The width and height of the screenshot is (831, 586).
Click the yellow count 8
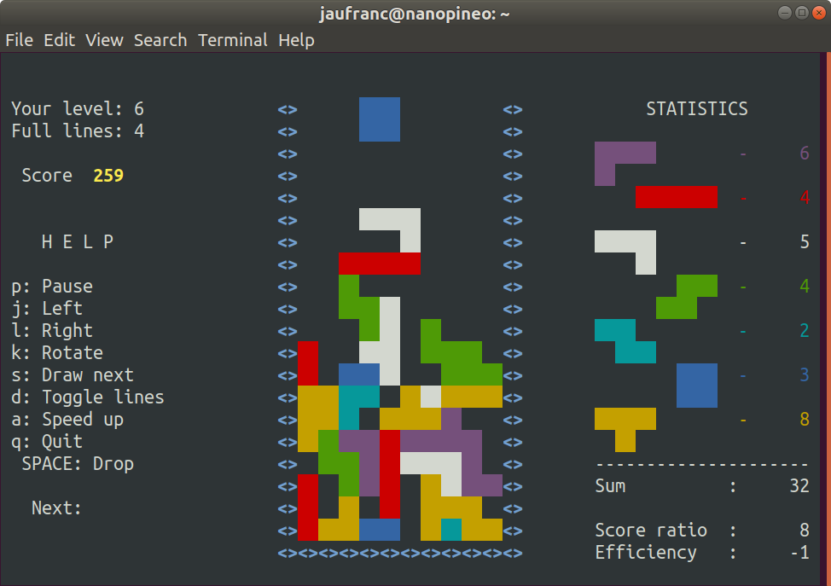805,420
